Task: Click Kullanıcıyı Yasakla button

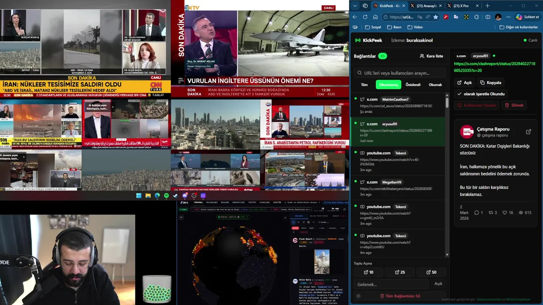Action: coord(477,105)
